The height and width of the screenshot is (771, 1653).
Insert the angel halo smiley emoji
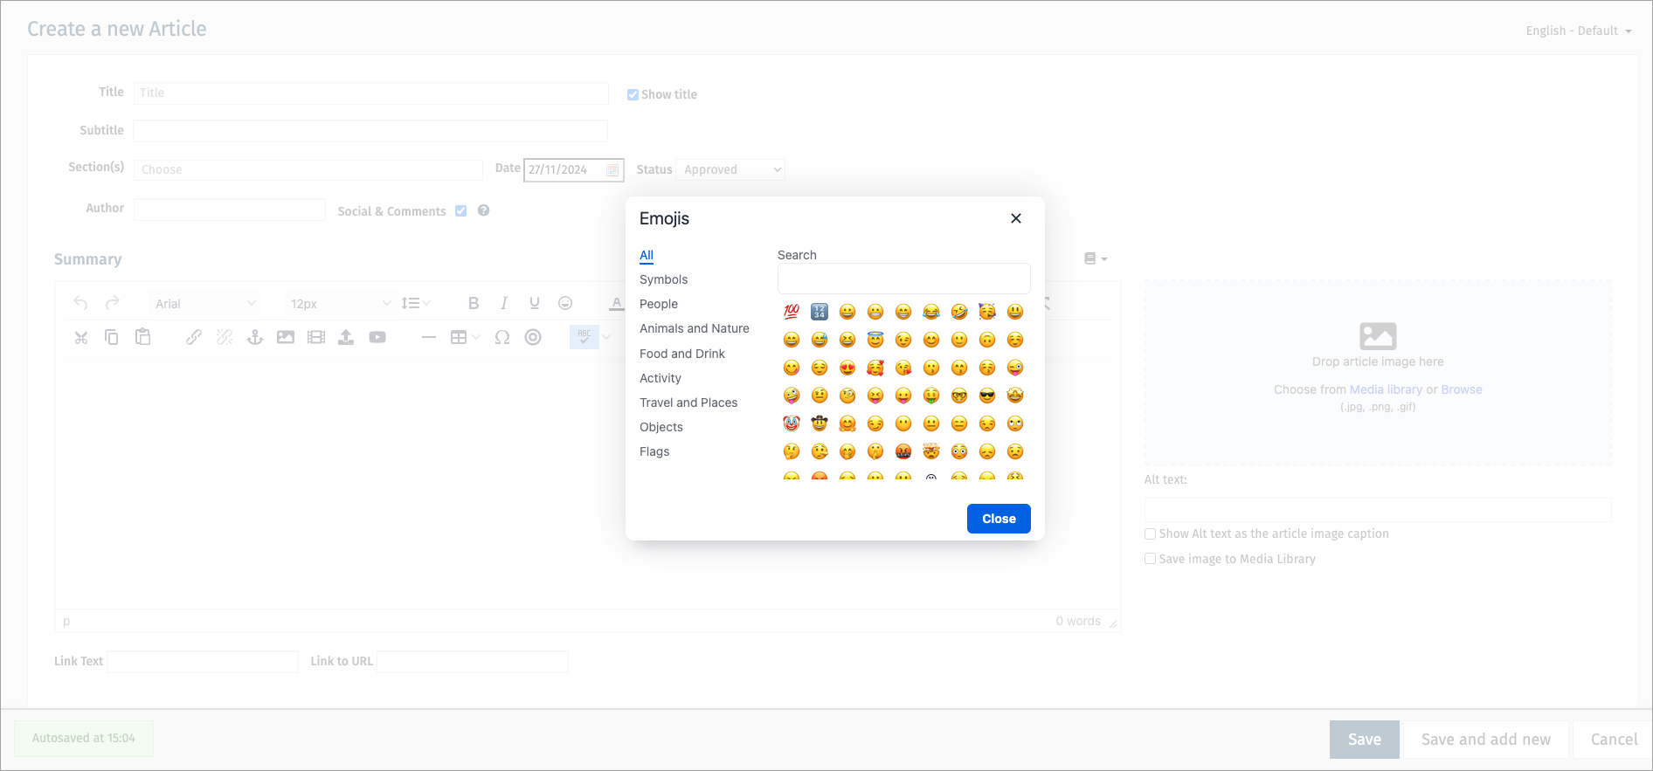click(875, 340)
